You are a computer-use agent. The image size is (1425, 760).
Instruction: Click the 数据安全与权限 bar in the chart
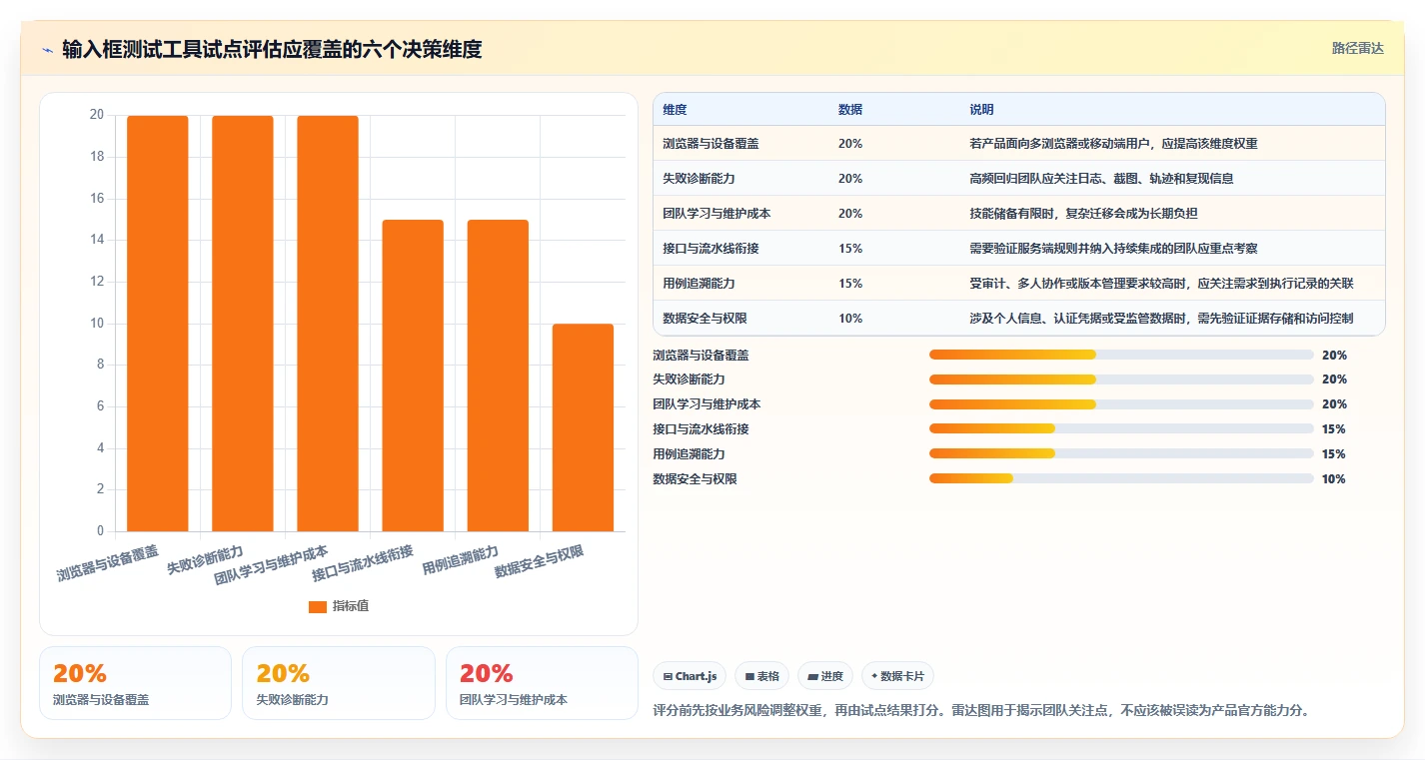(x=583, y=427)
